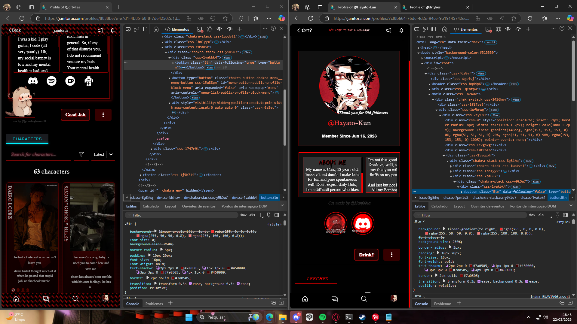Open Pontos de interrupção DOM tab in Hayato-Kun DevTools

point(533,206)
